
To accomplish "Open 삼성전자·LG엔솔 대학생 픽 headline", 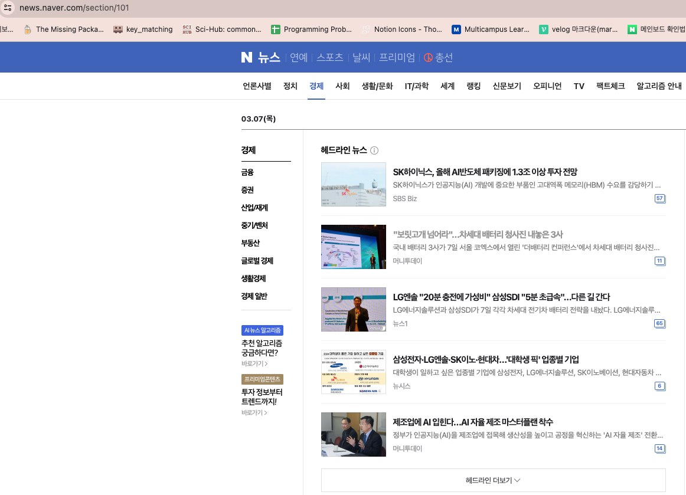I will 486,359.
